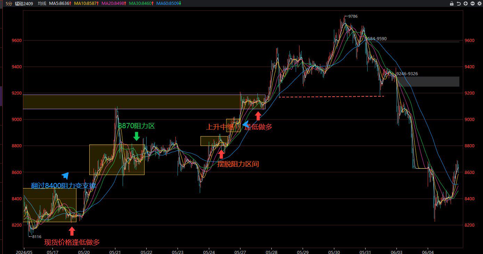Select the 8870阻力区 annotation text
The width and height of the screenshot is (483, 254).
(137, 126)
